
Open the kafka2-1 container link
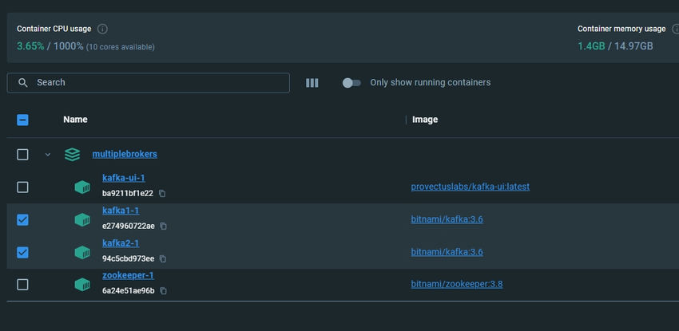click(x=121, y=243)
